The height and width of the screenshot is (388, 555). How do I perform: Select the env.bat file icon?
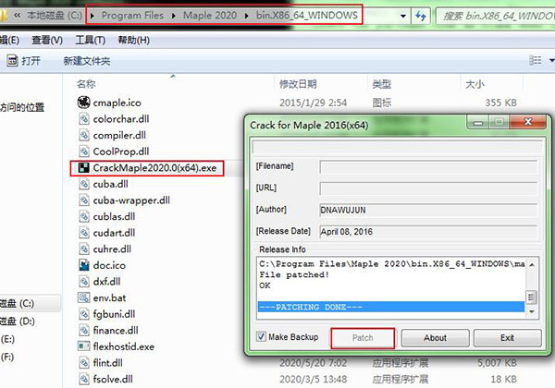click(84, 297)
